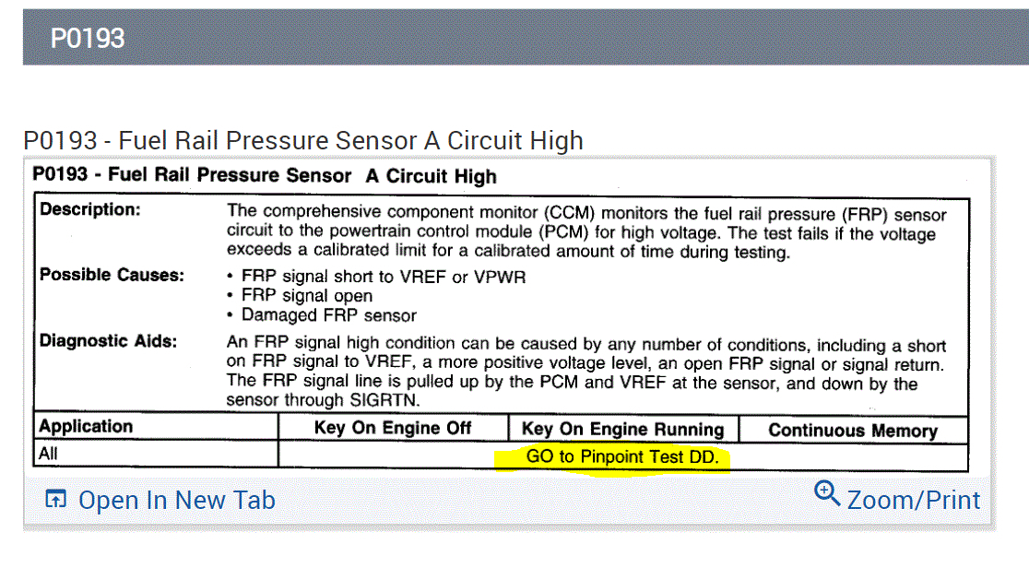
Task: Click the Diagnostic Aids label
Action: click(x=108, y=341)
